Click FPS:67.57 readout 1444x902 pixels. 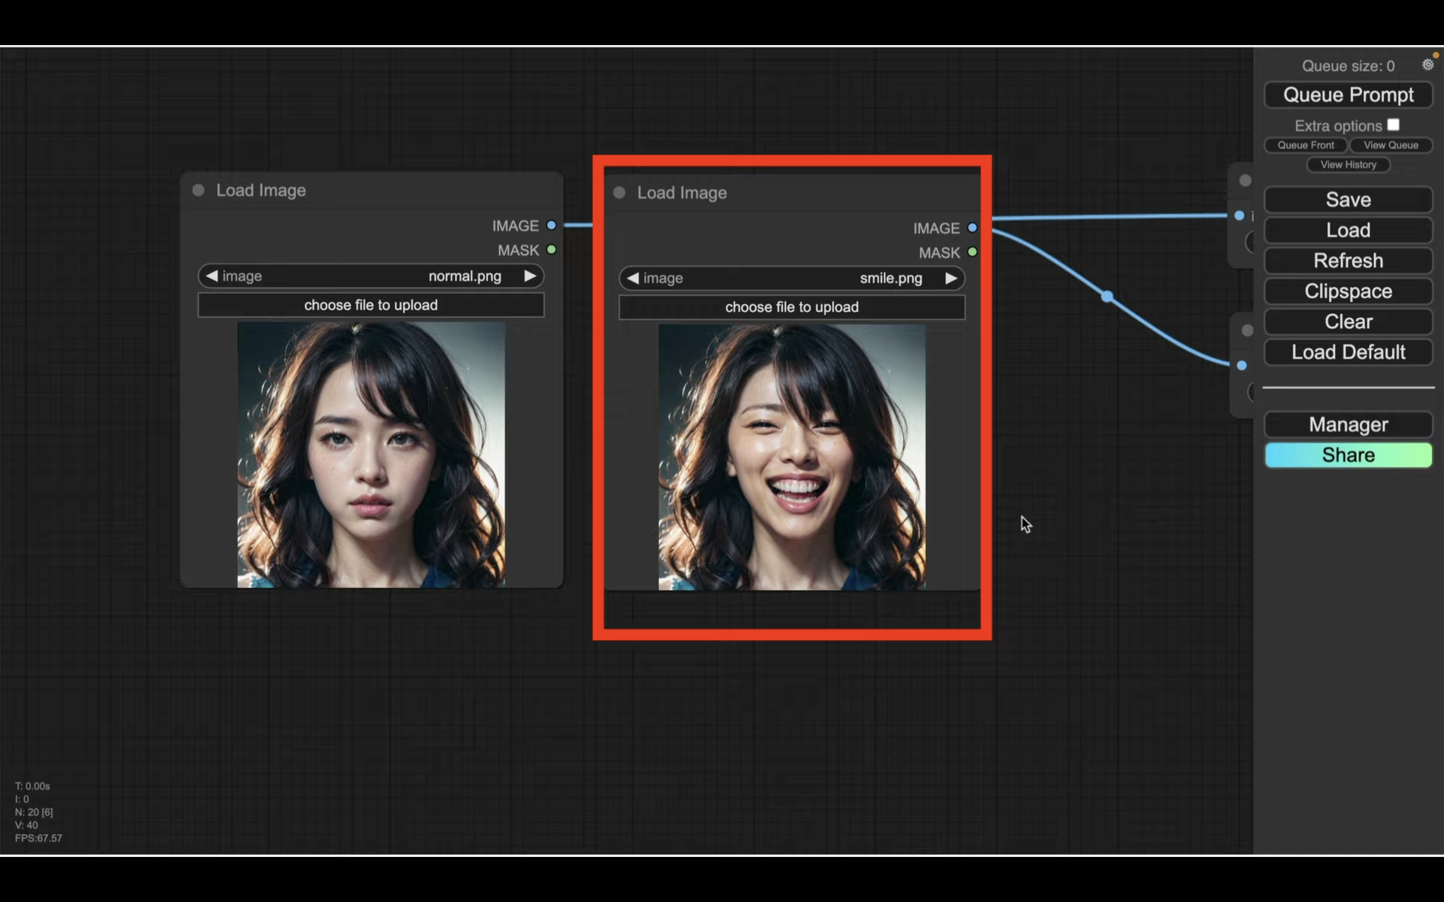(x=39, y=838)
